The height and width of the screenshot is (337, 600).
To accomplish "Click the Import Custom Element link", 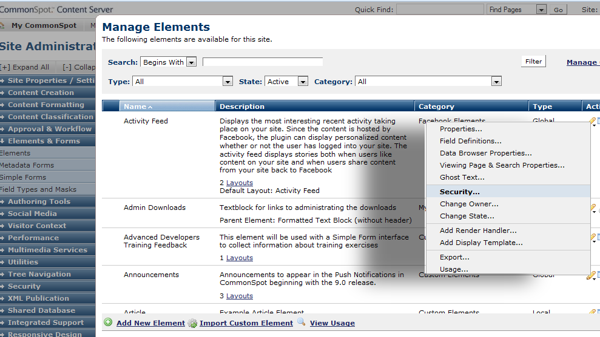I will pos(246,323).
